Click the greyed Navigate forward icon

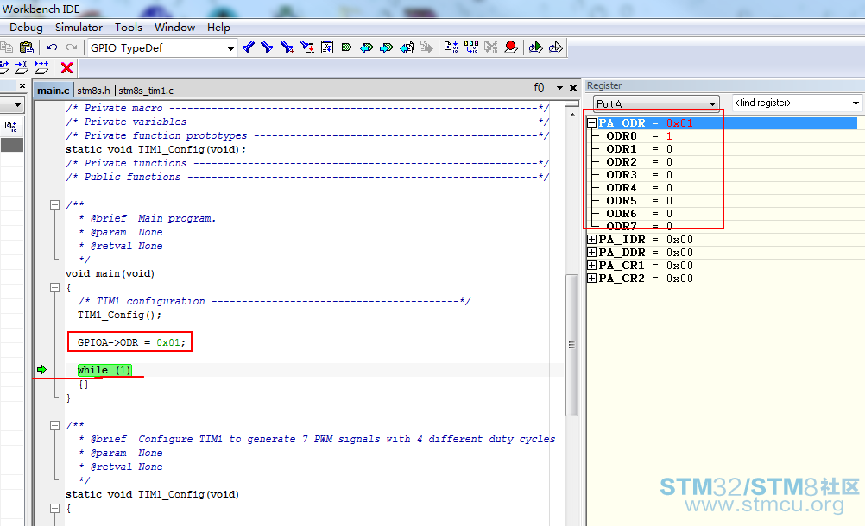point(426,47)
